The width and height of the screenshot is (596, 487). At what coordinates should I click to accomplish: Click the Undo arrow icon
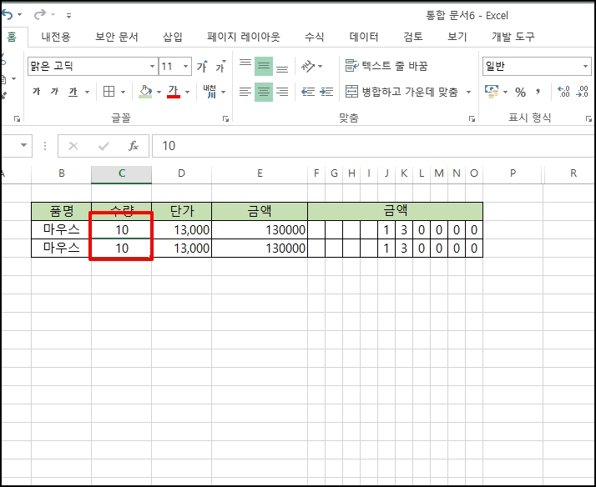(8, 15)
